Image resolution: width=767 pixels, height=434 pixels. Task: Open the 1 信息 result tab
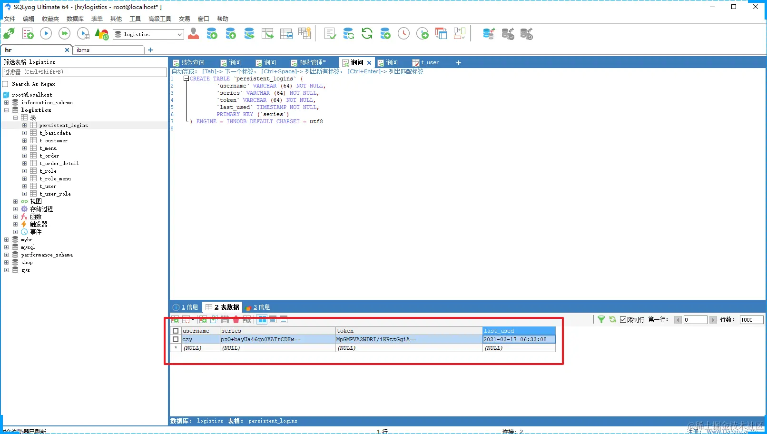pyautogui.click(x=186, y=307)
